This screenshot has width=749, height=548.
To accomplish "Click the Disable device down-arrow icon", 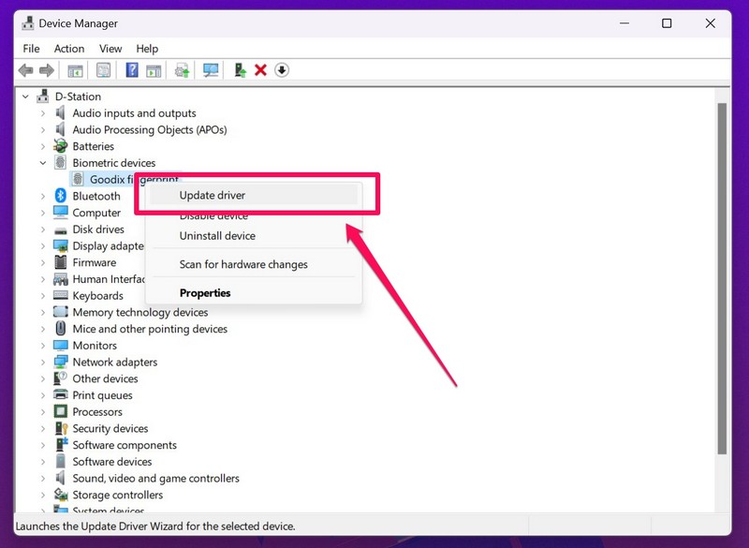I will tap(282, 70).
